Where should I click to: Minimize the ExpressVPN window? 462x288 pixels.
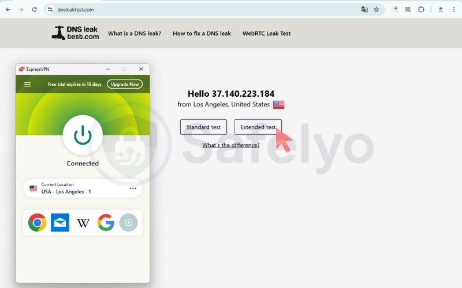(x=108, y=69)
